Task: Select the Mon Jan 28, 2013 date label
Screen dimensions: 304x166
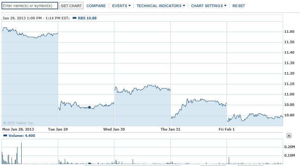Action: (x=18, y=129)
